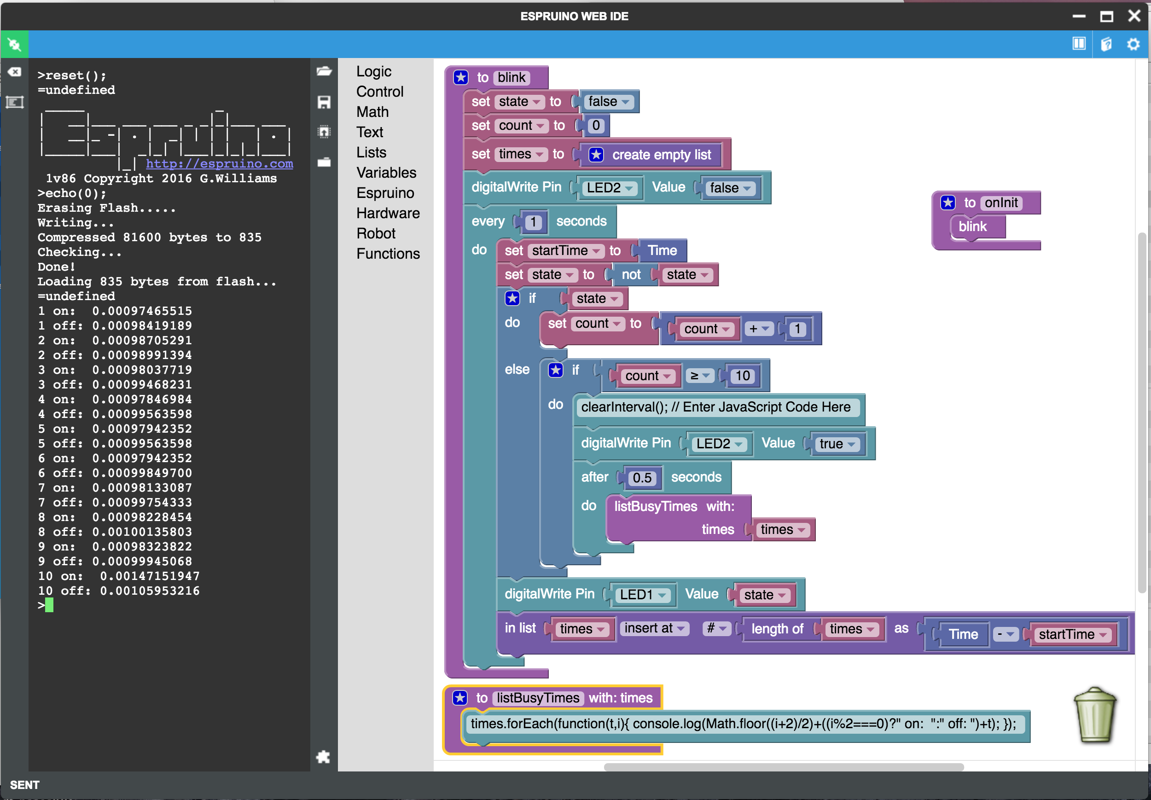Image resolution: width=1151 pixels, height=800 pixels.
Task: Open the 'false' dropdown in set state block
Action: 609,102
